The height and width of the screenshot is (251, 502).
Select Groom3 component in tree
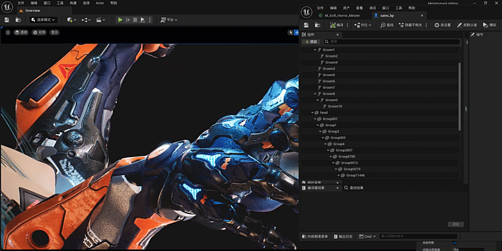click(x=329, y=69)
